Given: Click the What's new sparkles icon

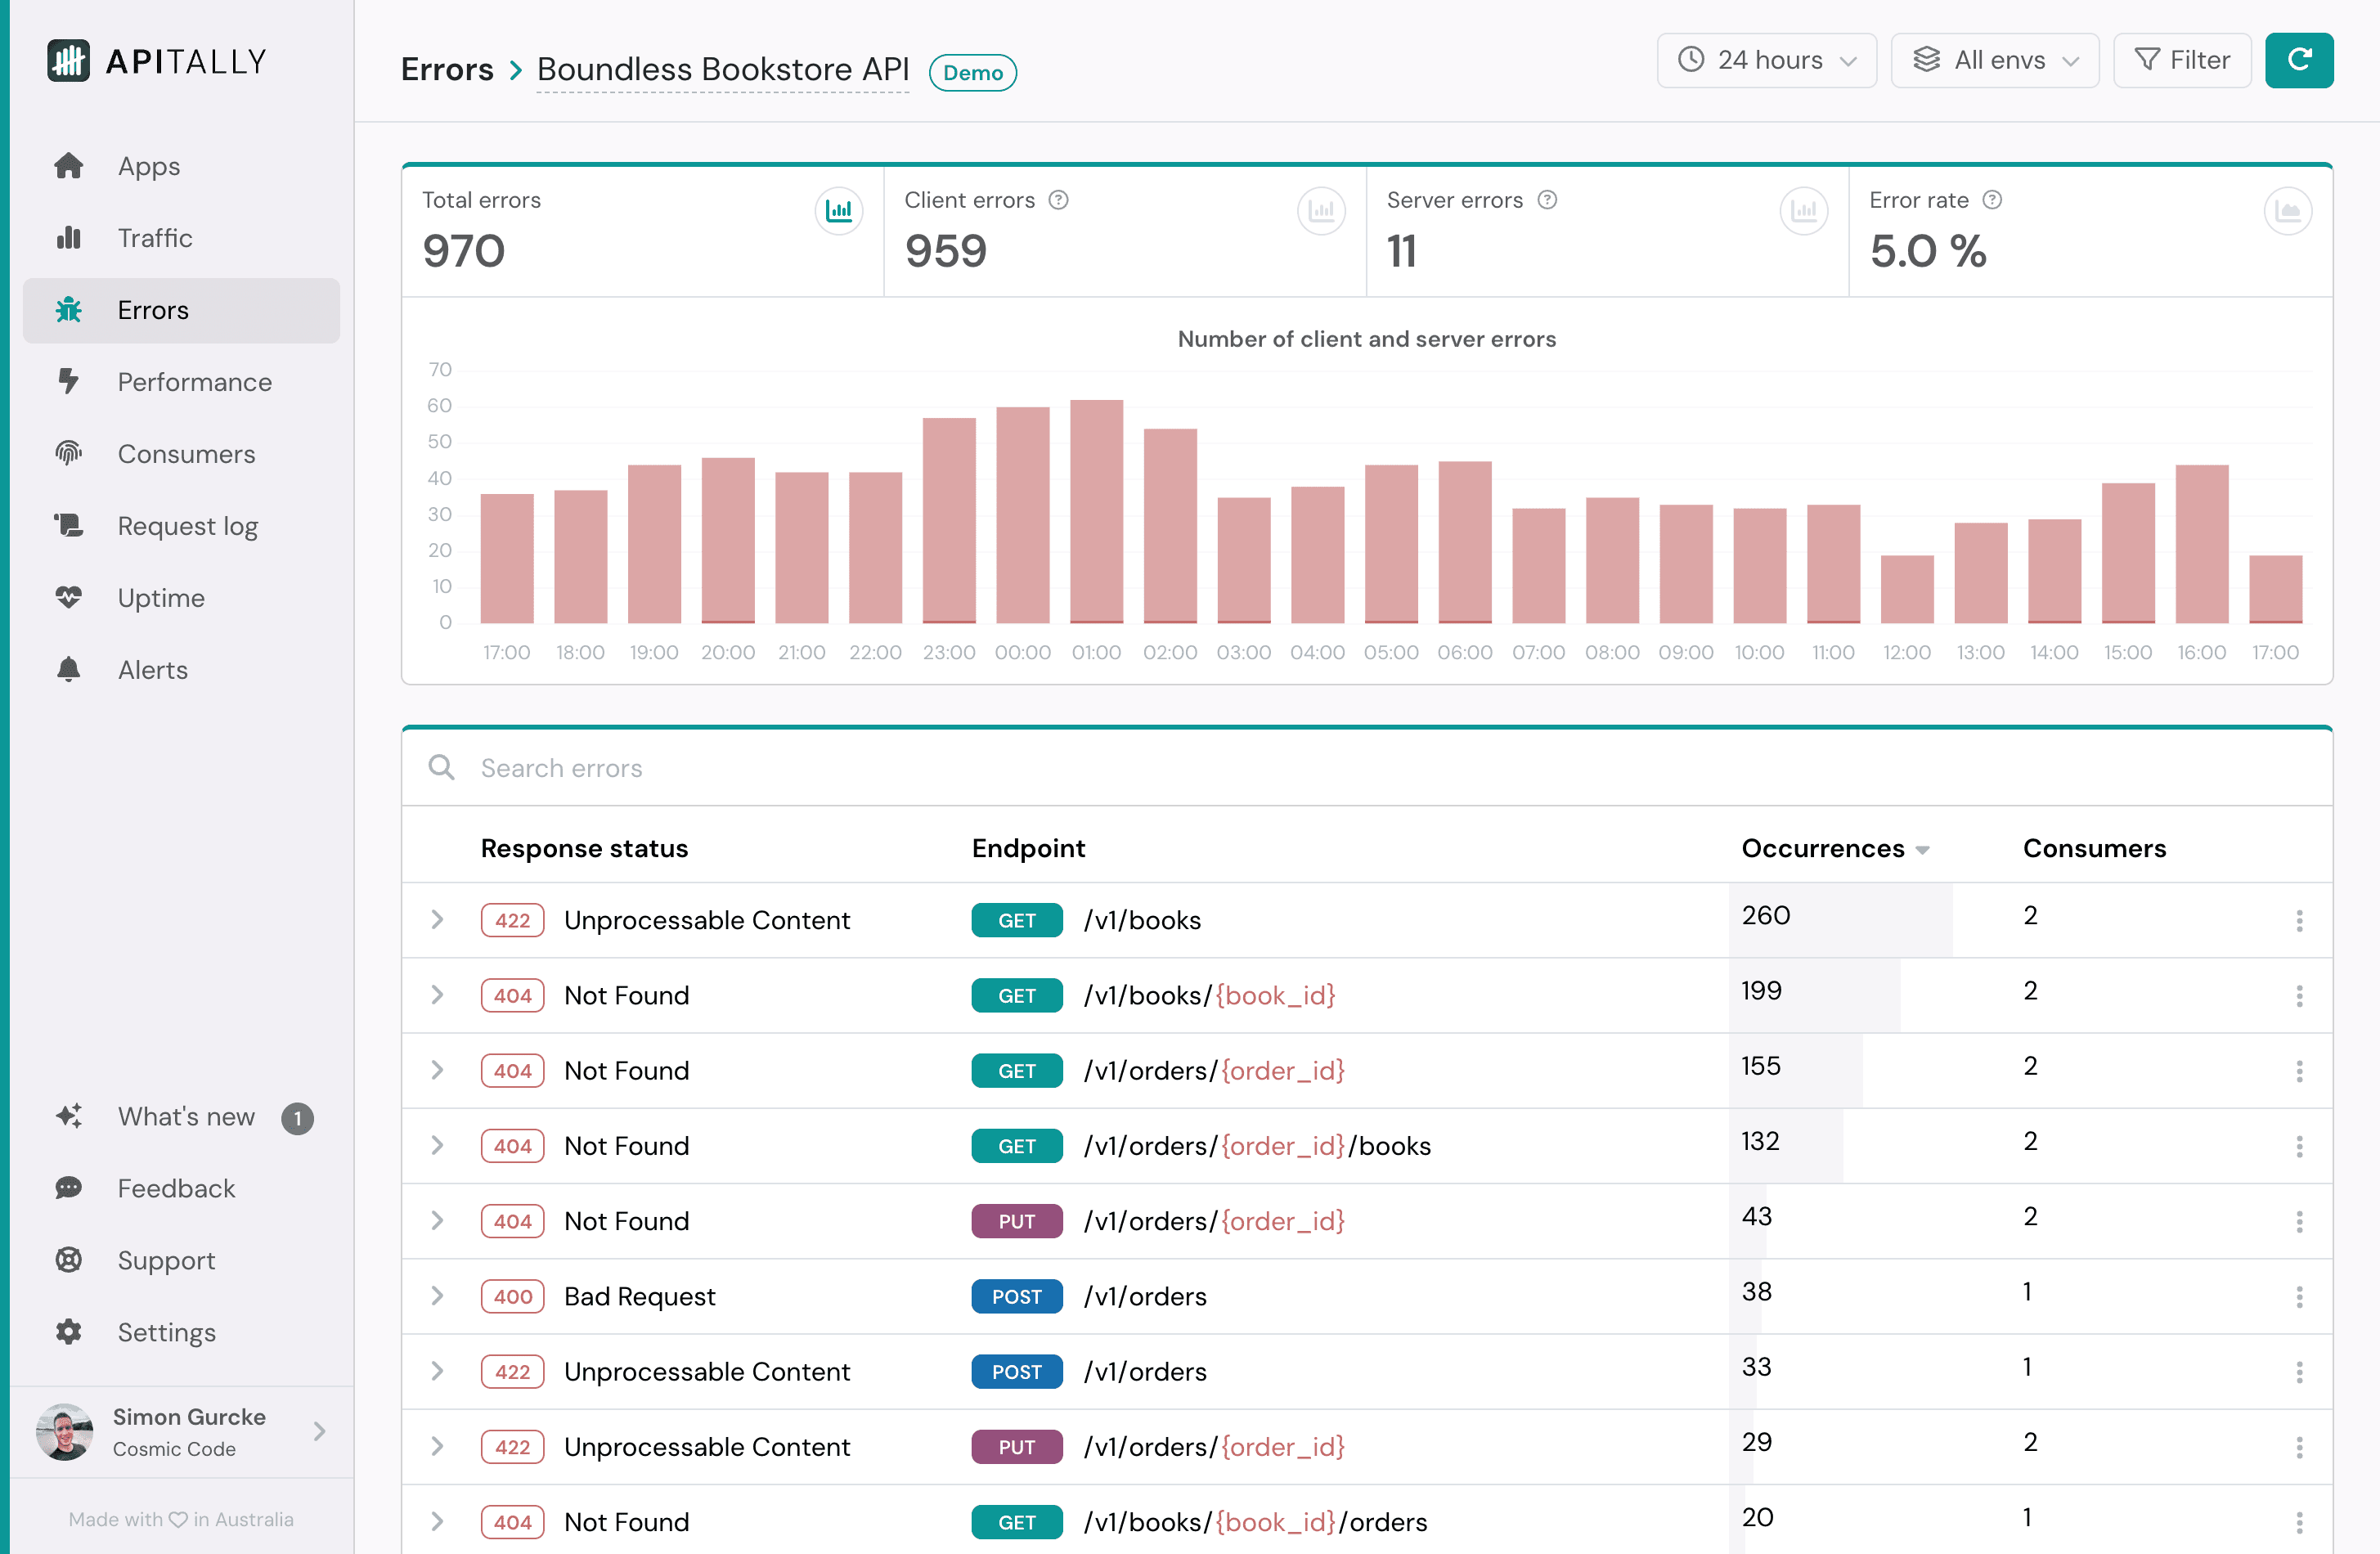Looking at the screenshot, I should coord(68,1116).
